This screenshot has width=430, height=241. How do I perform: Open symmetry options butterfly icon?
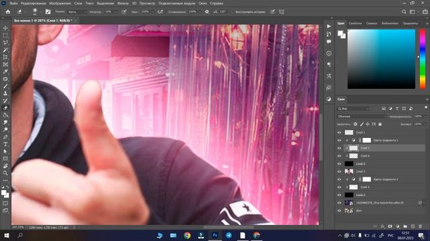282,12
